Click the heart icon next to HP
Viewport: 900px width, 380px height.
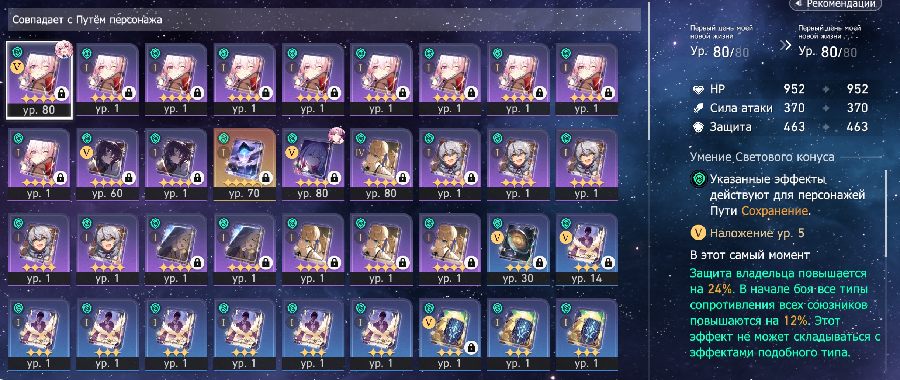(x=698, y=90)
